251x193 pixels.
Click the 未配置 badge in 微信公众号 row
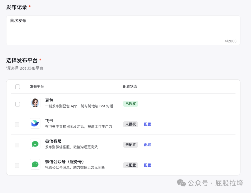point(131,165)
